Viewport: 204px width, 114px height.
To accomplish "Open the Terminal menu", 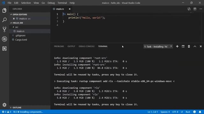I will pyautogui.click(x=62, y=3).
